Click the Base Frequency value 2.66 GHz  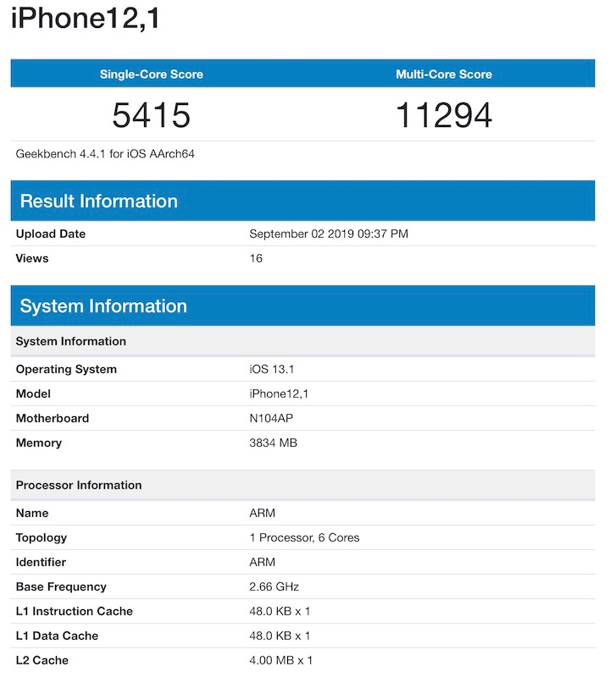tap(274, 586)
